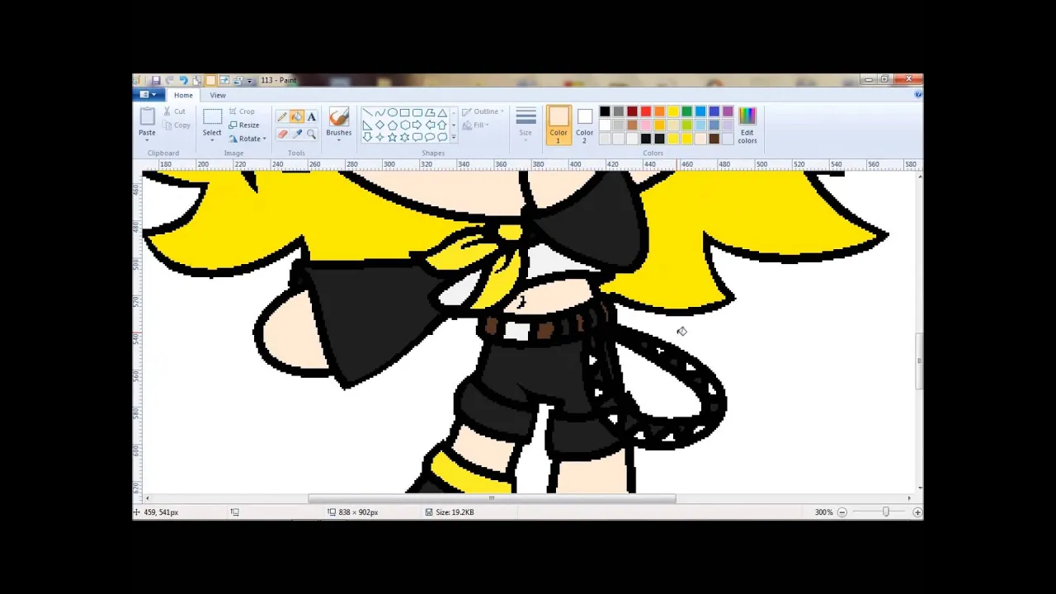Click the zoom in plus button
The height and width of the screenshot is (594, 1056).
[x=917, y=512]
